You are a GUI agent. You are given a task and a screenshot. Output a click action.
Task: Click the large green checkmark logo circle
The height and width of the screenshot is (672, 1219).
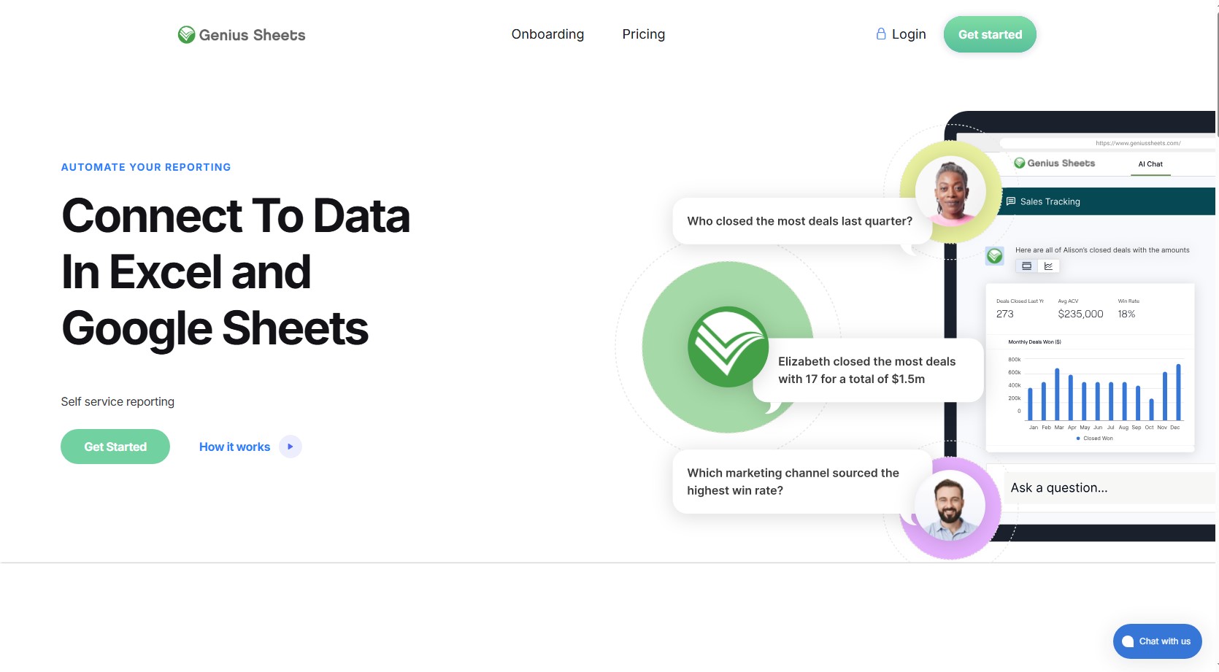pos(728,347)
